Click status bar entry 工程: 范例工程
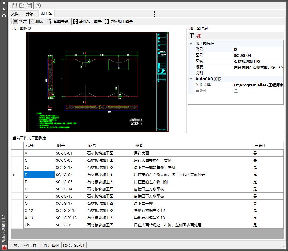288x251 pixels. (x=23, y=245)
